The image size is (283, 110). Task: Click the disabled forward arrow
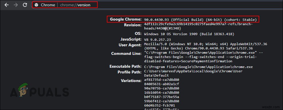16,5
